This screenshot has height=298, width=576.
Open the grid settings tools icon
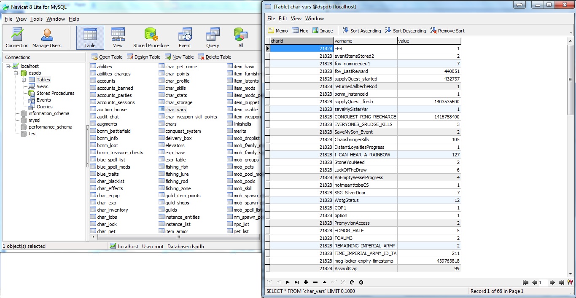tap(570, 282)
